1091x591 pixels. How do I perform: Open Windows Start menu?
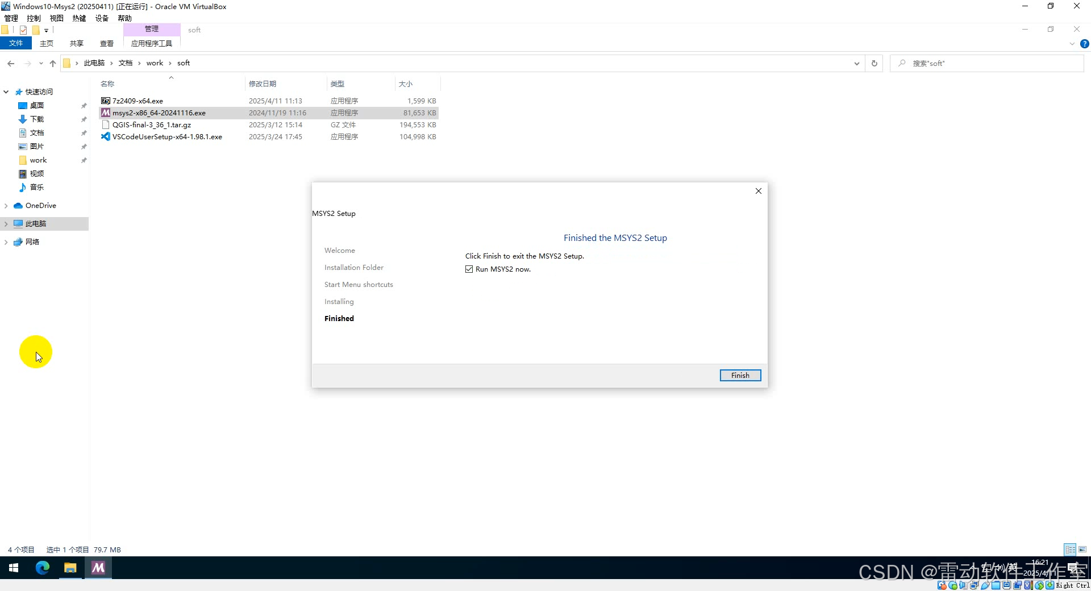pos(14,568)
